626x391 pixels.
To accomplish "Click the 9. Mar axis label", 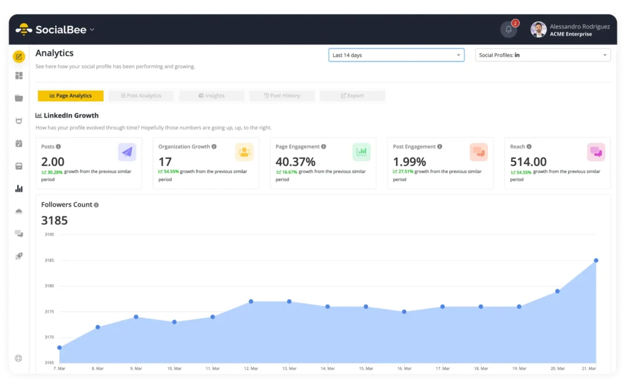I will (x=136, y=368).
